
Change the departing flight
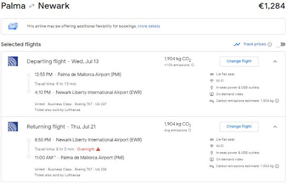click(x=238, y=62)
